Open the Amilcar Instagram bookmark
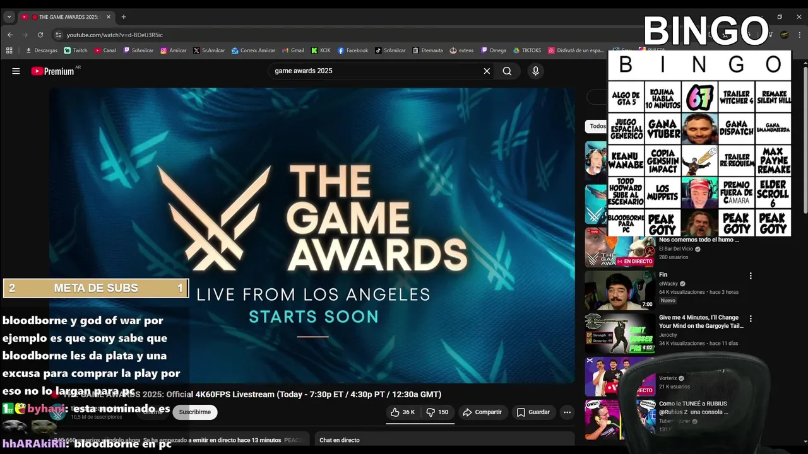The image size is (808, 454). [x=174, y=50]
